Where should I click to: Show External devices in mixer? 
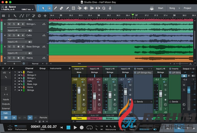point(6,108)
